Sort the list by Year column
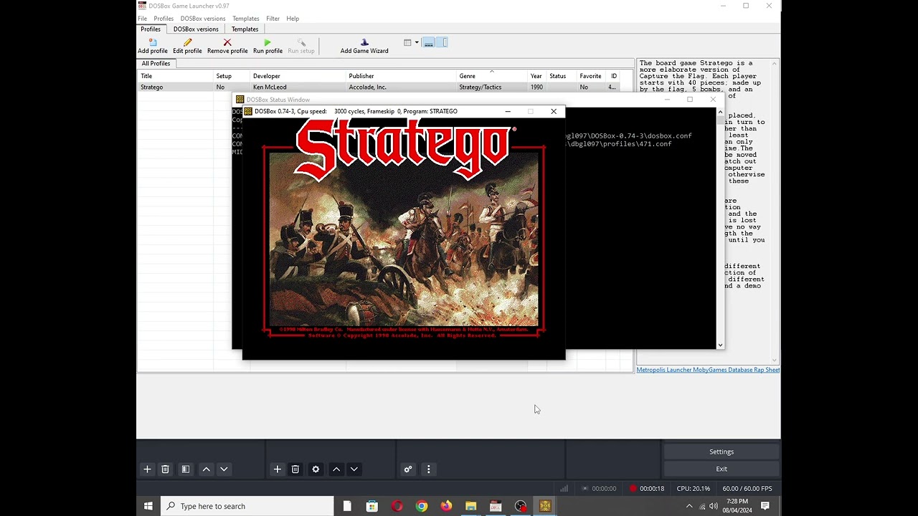The image size is (918, 516). coord(537,76)
